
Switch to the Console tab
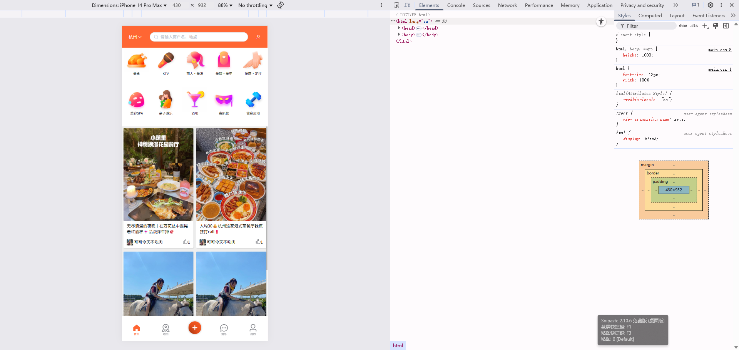(x=456, y=5)
